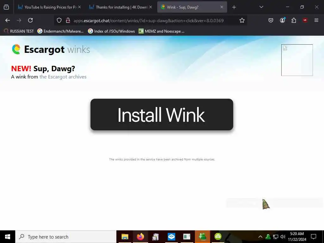The width and height of the screenshot is (324, 243).
Task: Reload the current page
Action: [30, 20]
